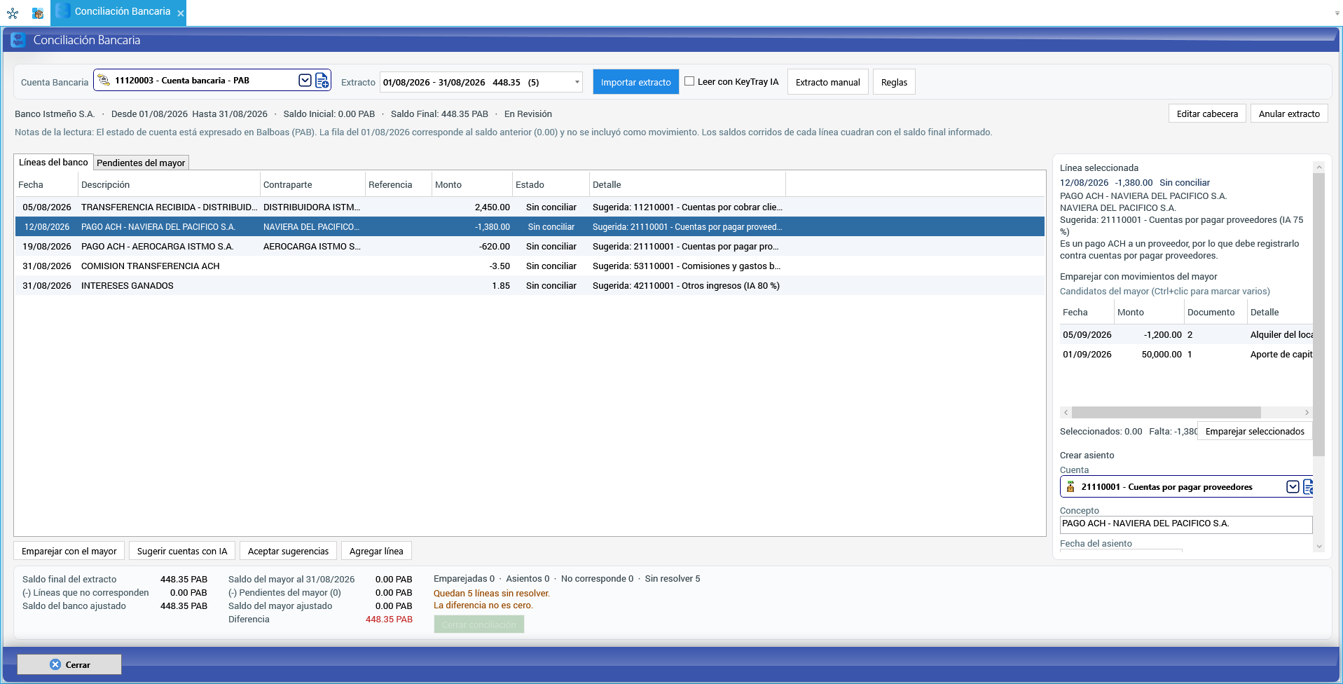Select the COMISION TRANSFERENCIA ACH row
Screen dimensions: 1343x684
click(x=529, y=266)
